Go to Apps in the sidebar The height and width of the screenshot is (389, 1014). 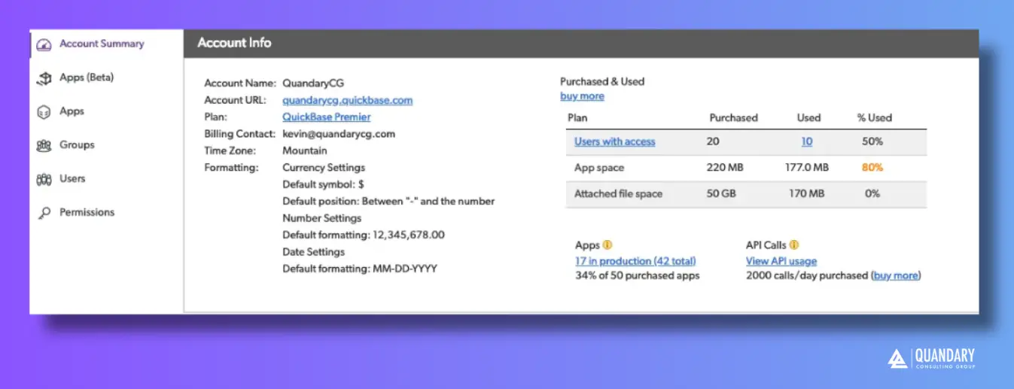[x=72, y=111]
